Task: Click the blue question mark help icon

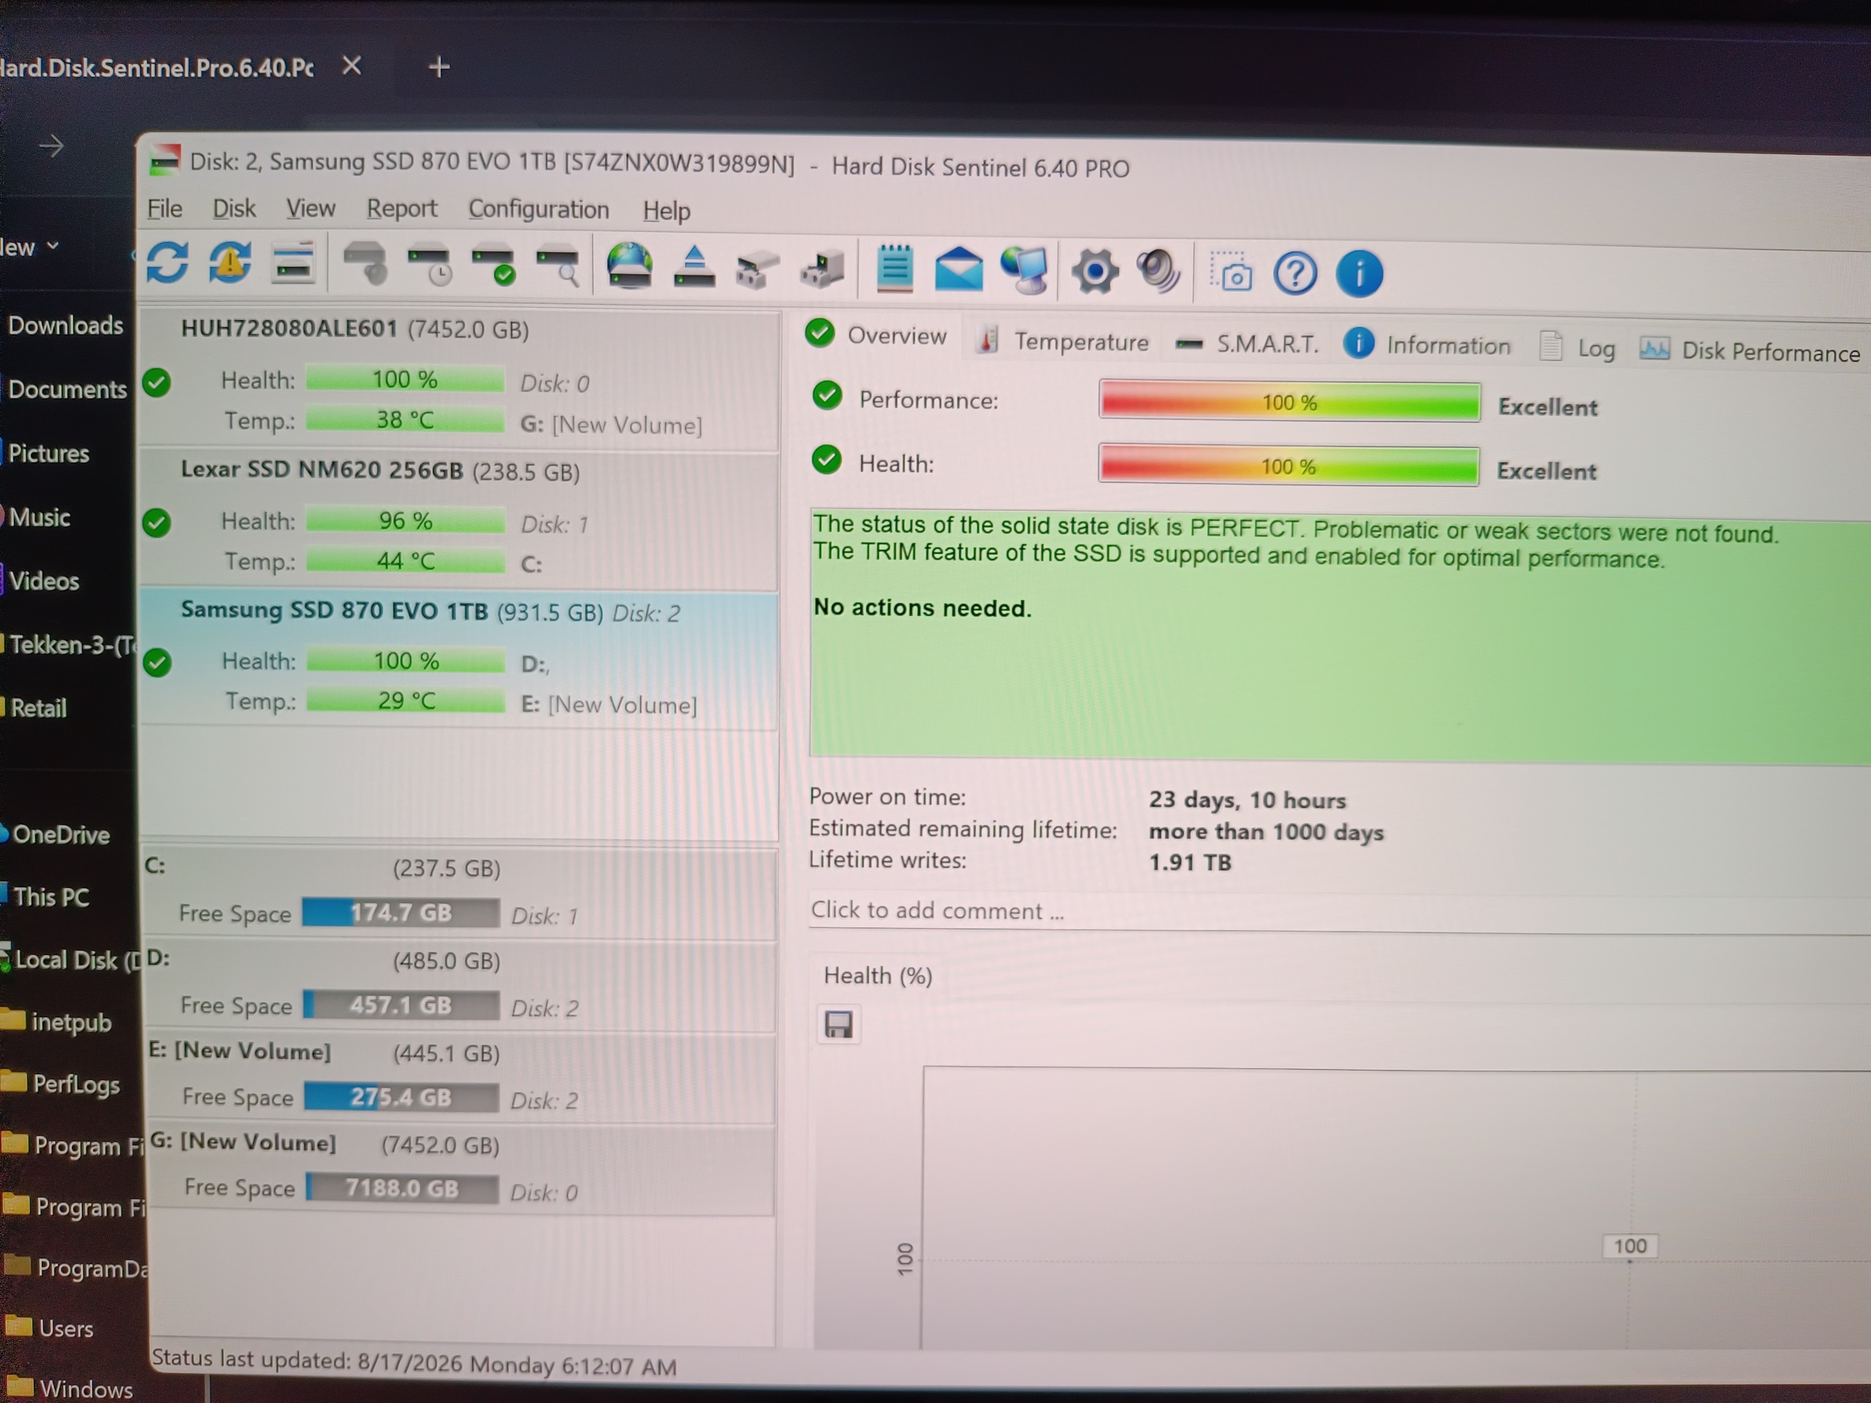Action: [x=1295, y=274]
